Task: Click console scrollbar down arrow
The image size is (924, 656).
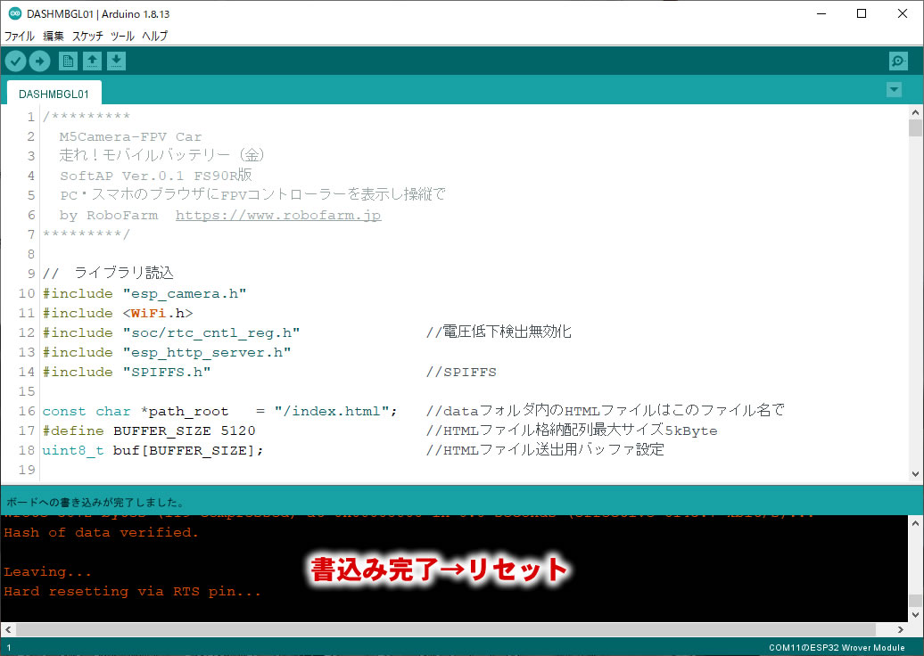Action: click(915, 615)
